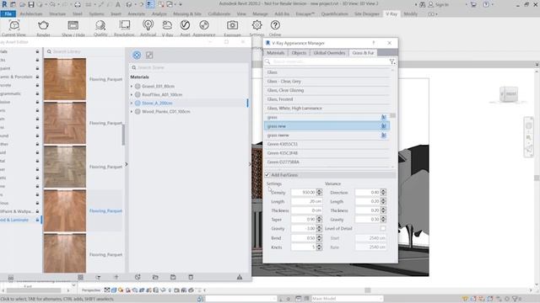Viewport: 540px width, 303px height.
Task: Toggle the Add Fur/Grass checkbox
Action: pyautogui.click(x=267, y=175)
